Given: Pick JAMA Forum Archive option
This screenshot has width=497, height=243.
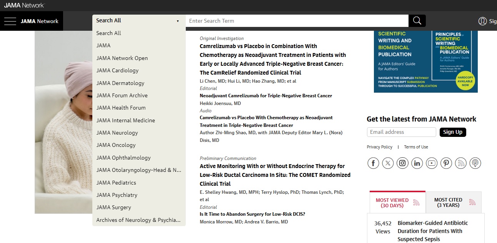Looking at the screenshot, I should pos(139,95).
